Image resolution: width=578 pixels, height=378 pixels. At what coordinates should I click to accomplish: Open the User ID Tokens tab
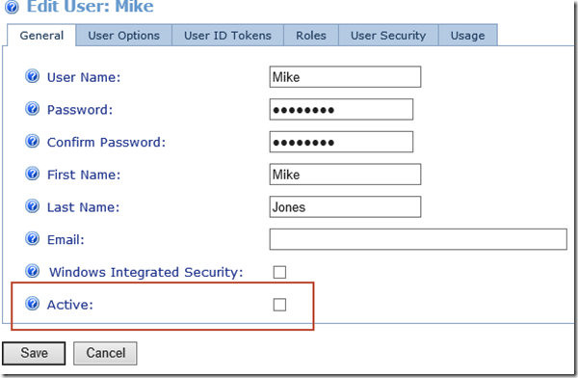227,36
